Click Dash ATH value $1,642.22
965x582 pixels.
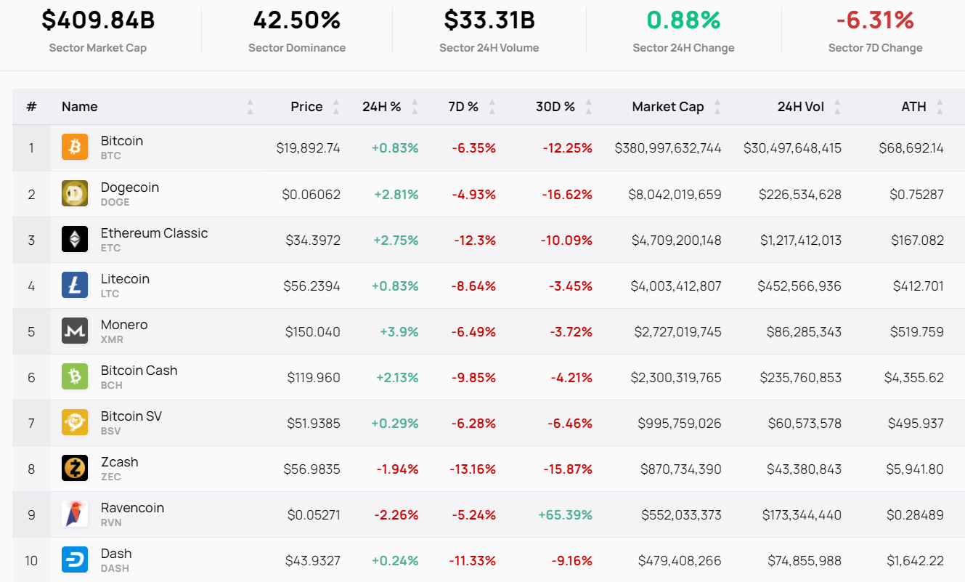(x=916, y=560)
